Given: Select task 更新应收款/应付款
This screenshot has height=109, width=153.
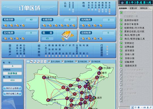Looking at the screenshot, I should point(134,32).
